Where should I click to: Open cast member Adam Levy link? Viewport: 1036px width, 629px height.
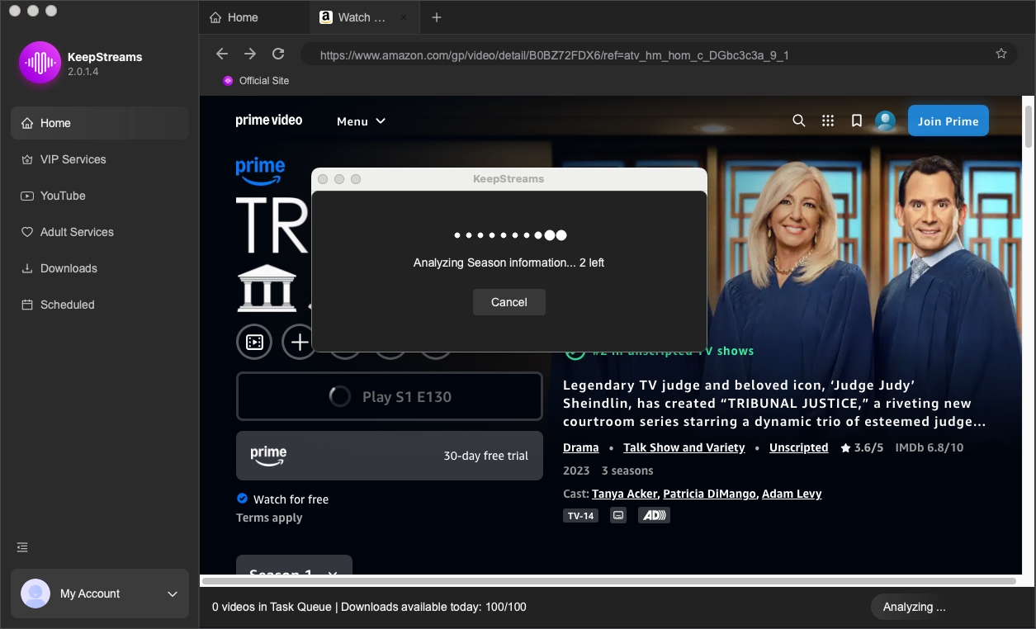(792, 494)
